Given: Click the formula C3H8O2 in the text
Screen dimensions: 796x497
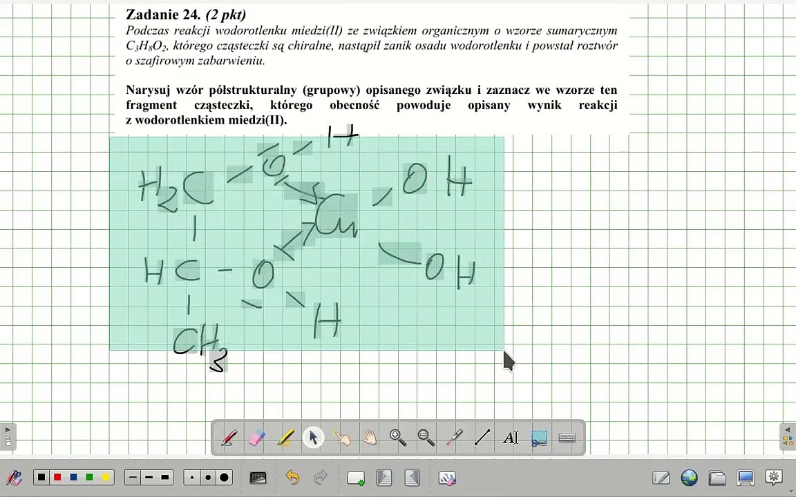Looking at the screenshot, I should click(146, 46).
